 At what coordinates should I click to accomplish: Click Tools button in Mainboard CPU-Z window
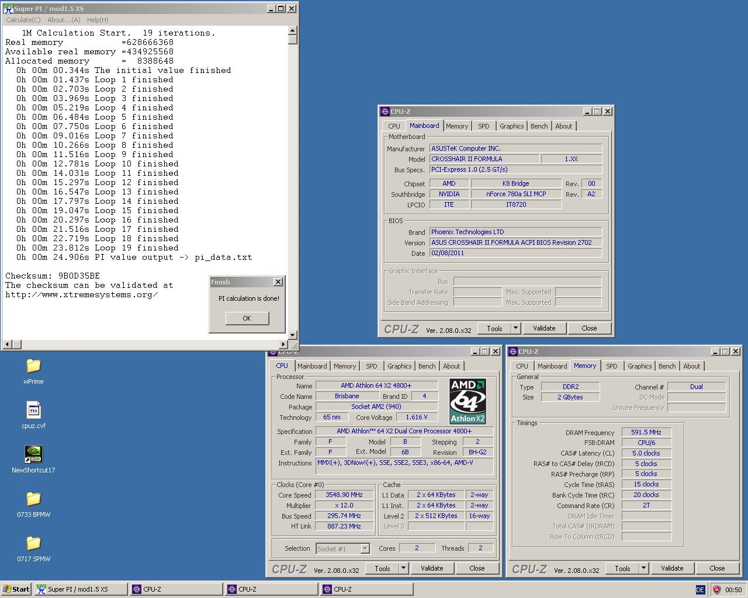click(494, 328)
